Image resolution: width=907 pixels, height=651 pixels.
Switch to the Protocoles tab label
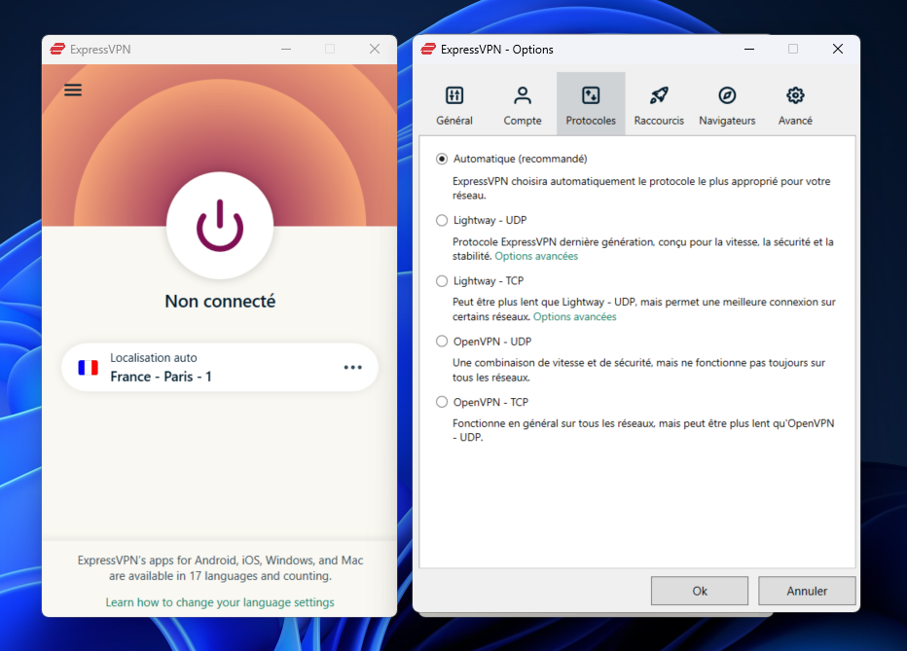click(591, 121)
